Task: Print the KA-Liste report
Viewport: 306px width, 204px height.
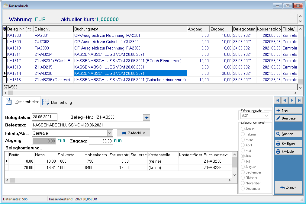Action: [288, 151]
